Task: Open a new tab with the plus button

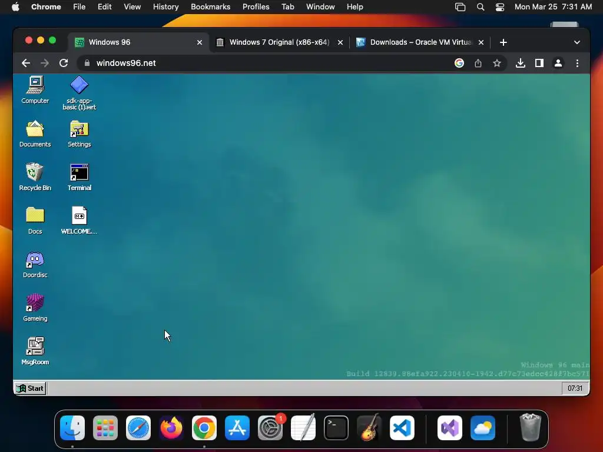Action: pyautogui.click(x=503, y=42)
